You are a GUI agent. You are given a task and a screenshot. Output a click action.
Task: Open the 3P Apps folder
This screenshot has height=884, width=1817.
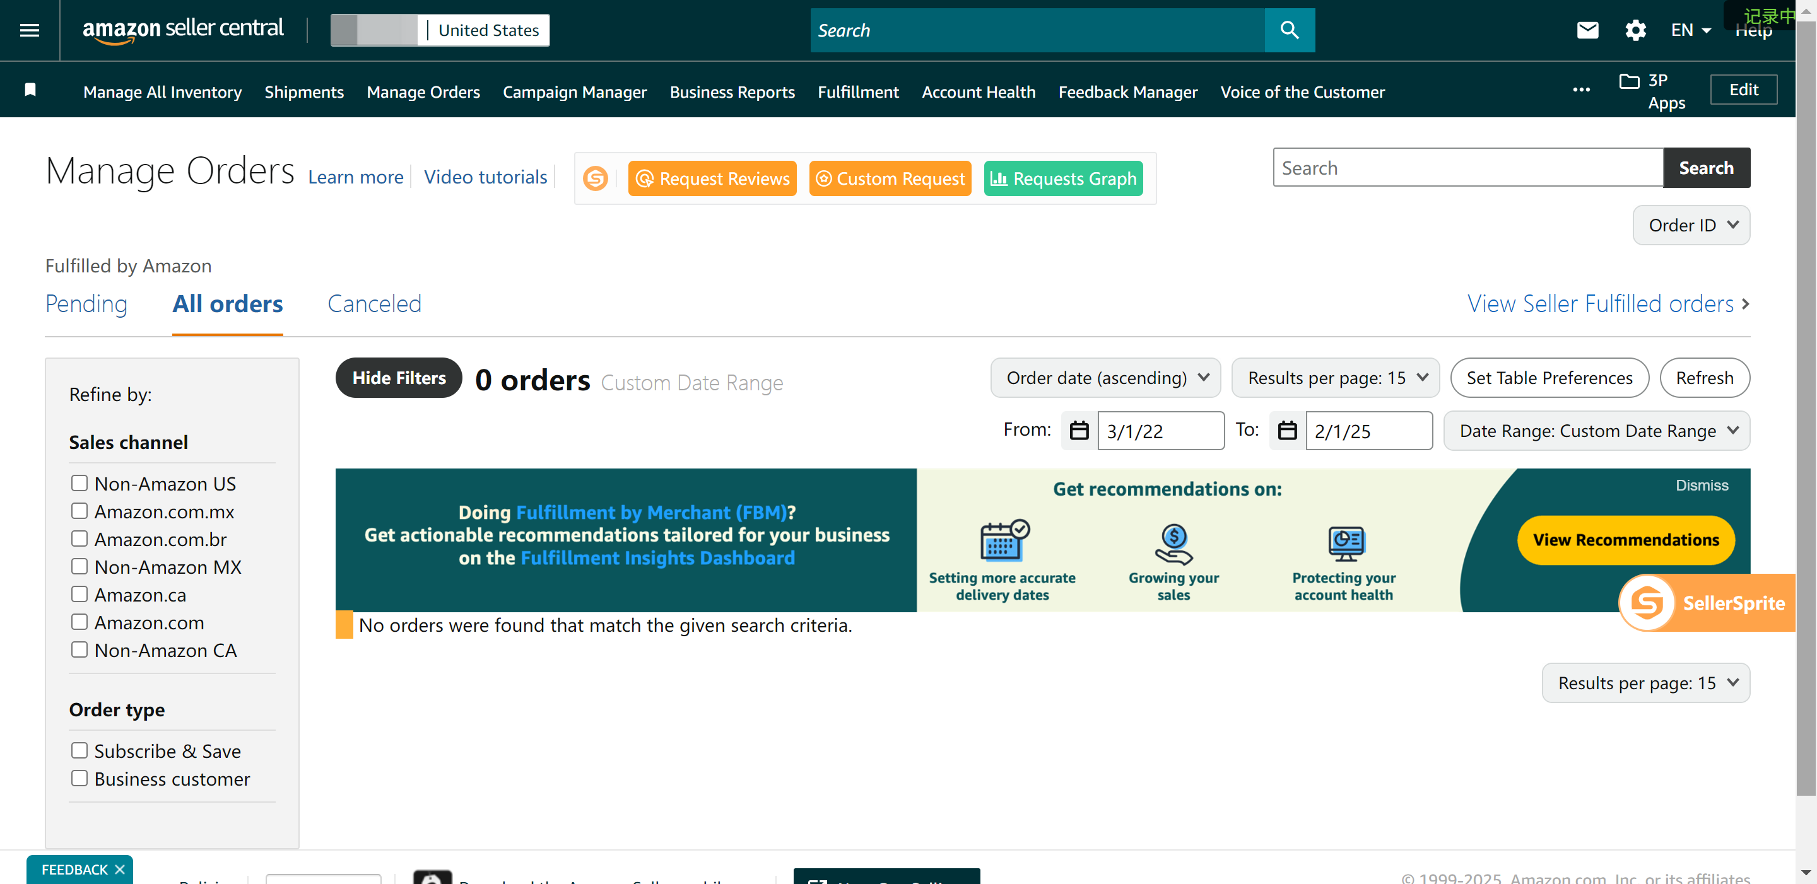(x=1653, y=91)
